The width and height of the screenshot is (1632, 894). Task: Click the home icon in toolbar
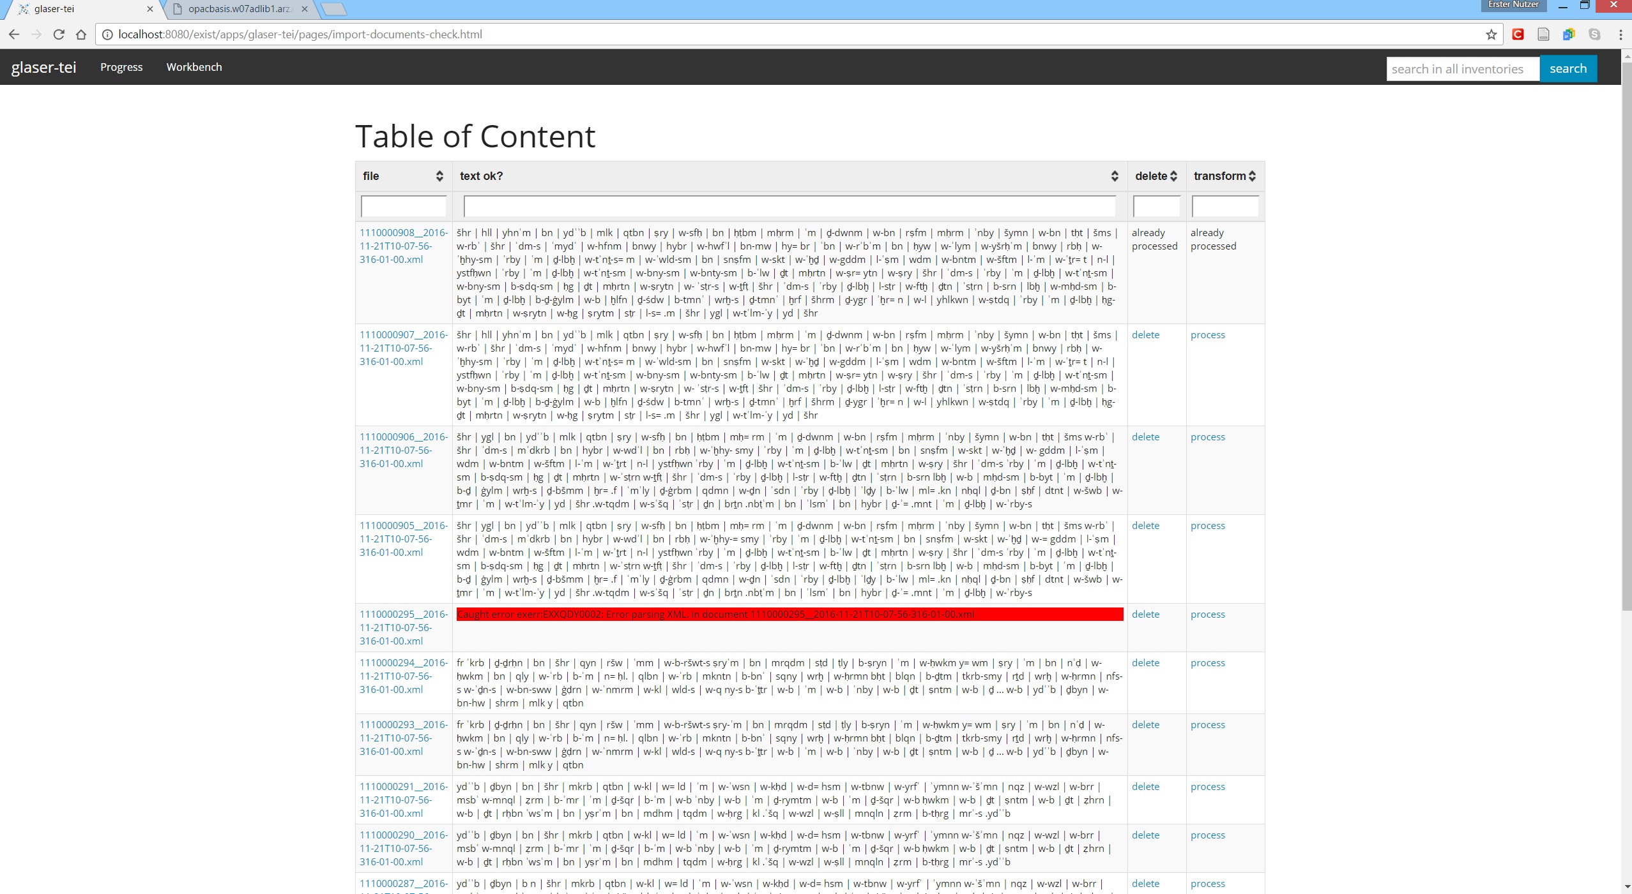point(81,34)
